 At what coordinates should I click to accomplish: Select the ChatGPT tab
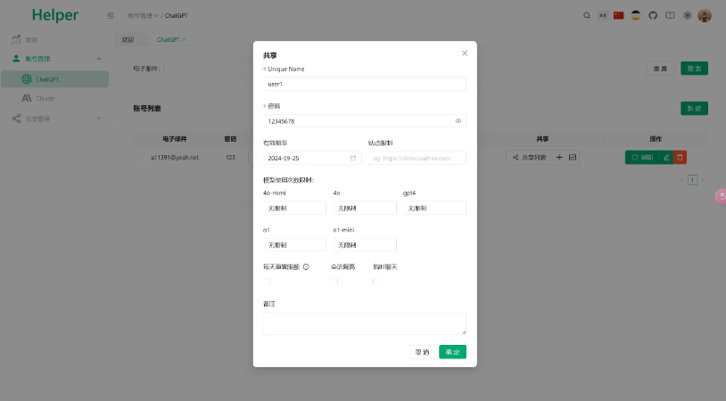(x=168, y=40)
